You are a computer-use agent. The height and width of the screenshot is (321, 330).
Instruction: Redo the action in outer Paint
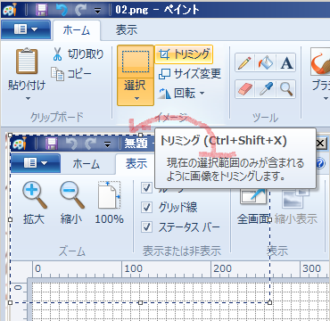pos(81,10)
